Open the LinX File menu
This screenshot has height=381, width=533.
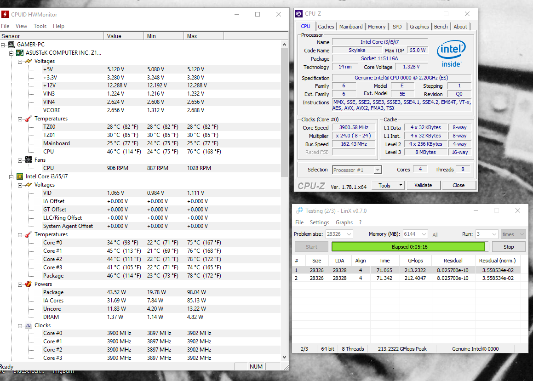(x=299, y=222)
